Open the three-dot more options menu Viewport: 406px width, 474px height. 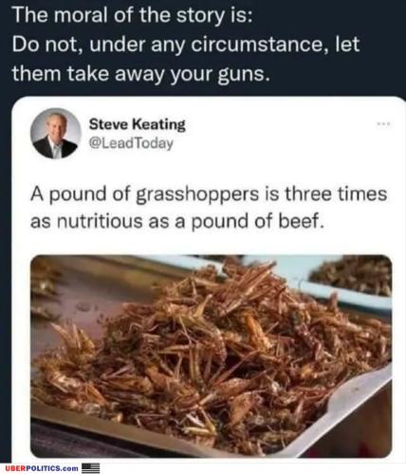pyautogui.click(x=384, y=123)
